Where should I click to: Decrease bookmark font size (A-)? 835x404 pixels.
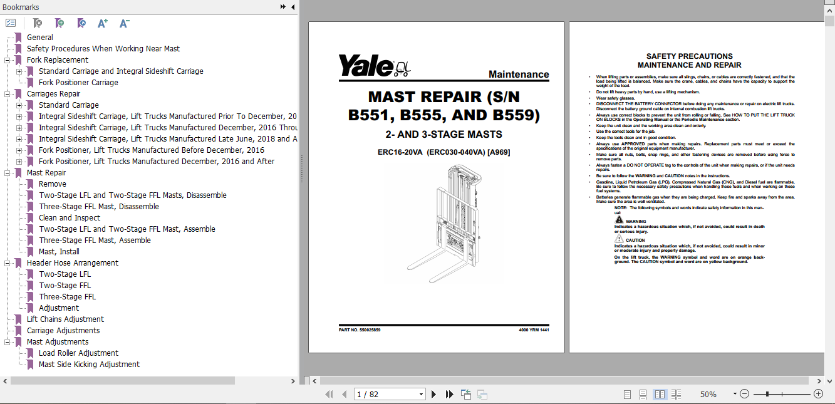tap(124, 23)
